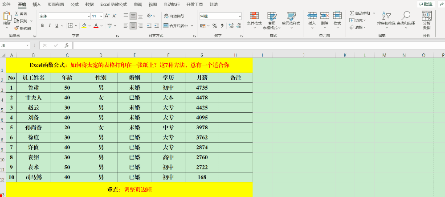Screen dimensions: 445x197
Task: Toggle bold formatting
Action: 43,25
